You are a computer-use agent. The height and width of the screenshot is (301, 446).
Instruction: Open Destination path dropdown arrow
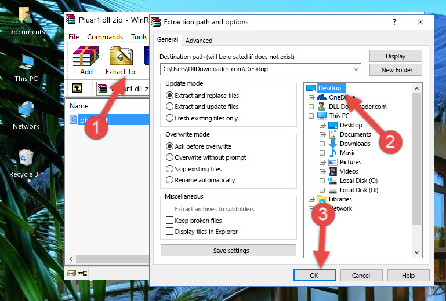coord(356,69)
